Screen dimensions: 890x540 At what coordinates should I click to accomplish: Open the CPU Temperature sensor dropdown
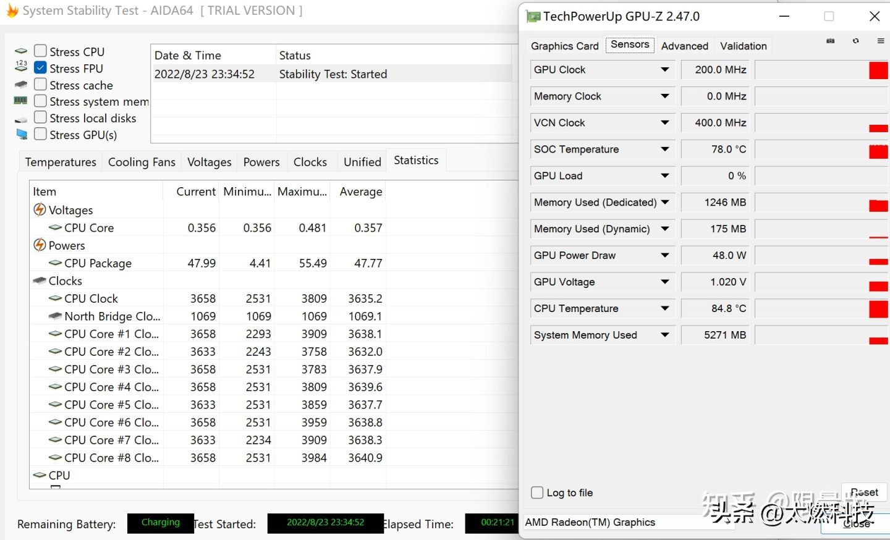664,308
